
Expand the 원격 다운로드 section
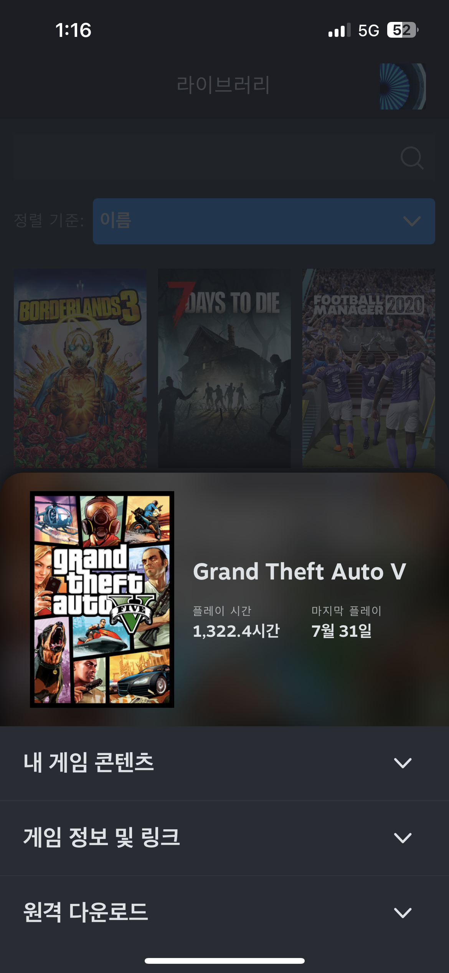(x=225, y=912)
